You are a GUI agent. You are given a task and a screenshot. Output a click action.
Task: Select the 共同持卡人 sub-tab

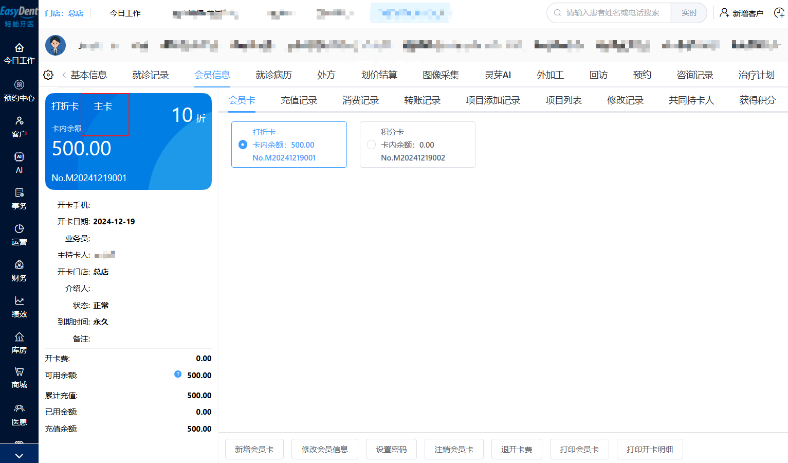click(x=691, y=100)
